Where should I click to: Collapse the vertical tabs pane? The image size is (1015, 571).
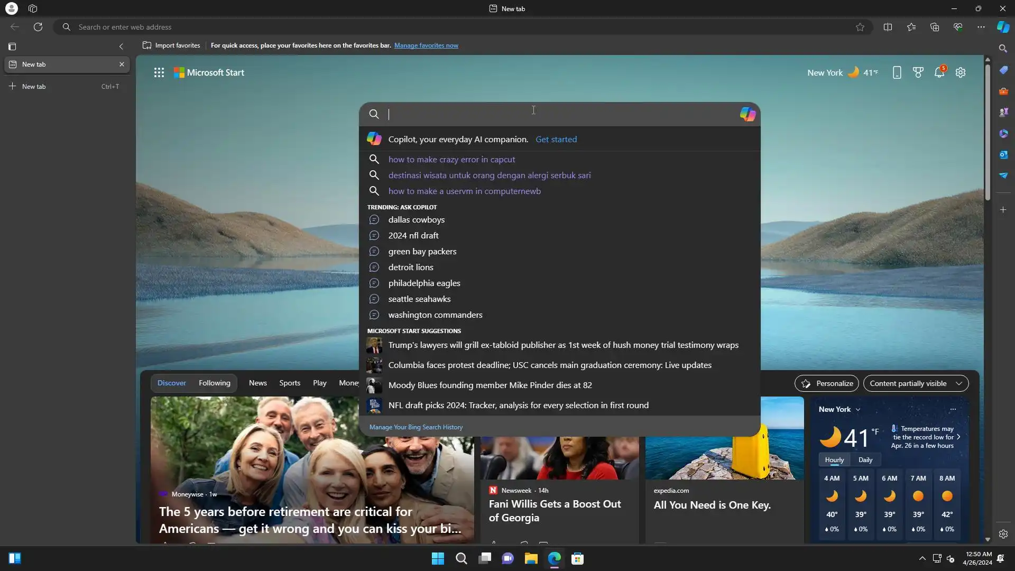pos(121,47)
